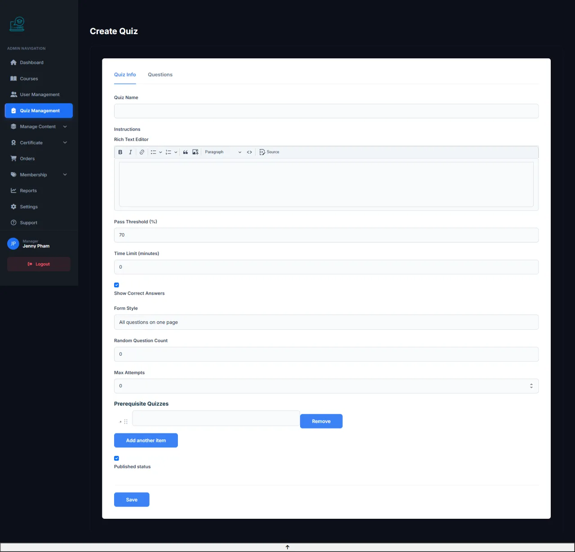Click the Time Limit minutes field

(326, 267)
